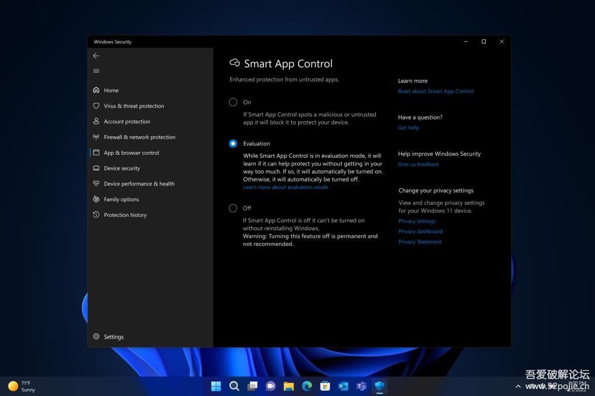The width and height of the screenshot is (595, 396).
Task: Open the hamburger navigation menu
Action: click(96, 71)
